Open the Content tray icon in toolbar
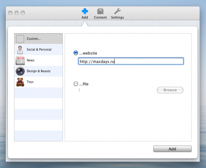Image resolution: width=206 pixels, height=168 pixels. [x=100, y=11]
